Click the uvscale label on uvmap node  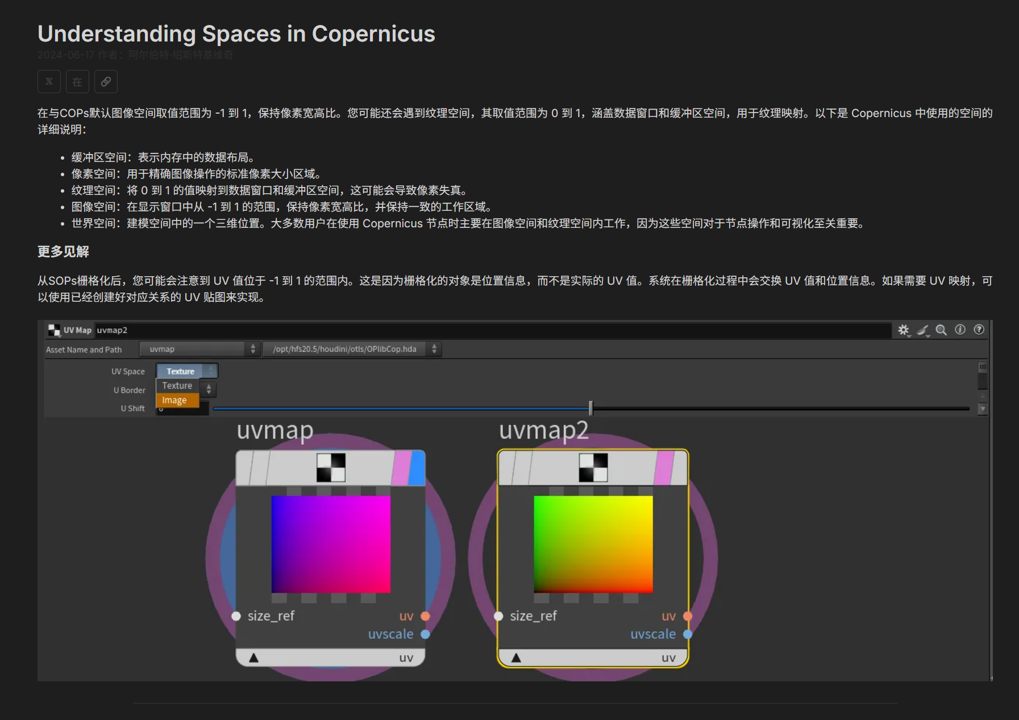[x=390, y=634]
